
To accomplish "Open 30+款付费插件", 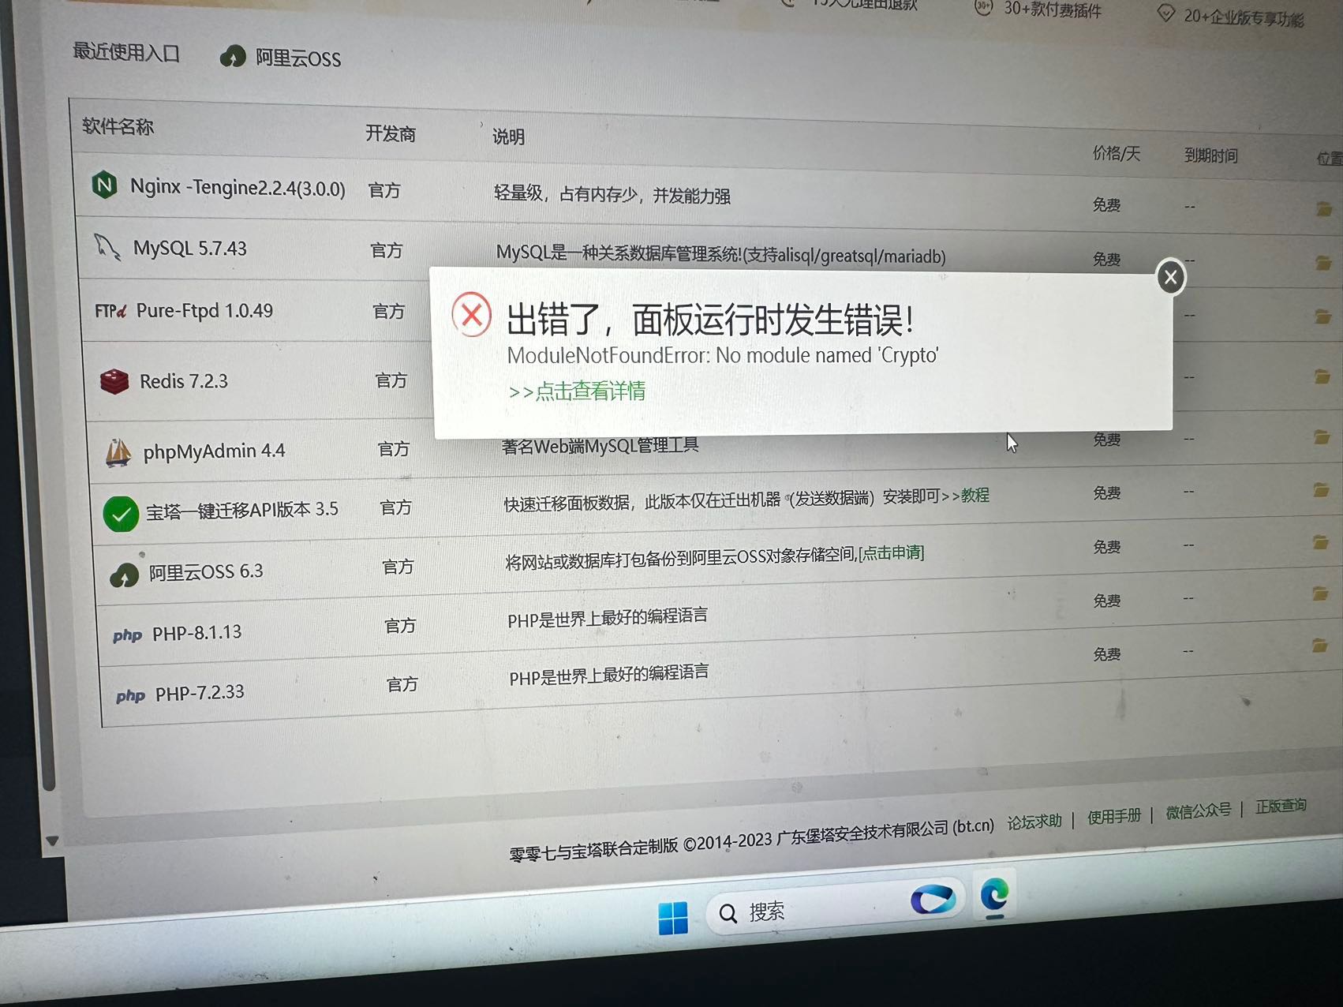I will point(1053,11).
